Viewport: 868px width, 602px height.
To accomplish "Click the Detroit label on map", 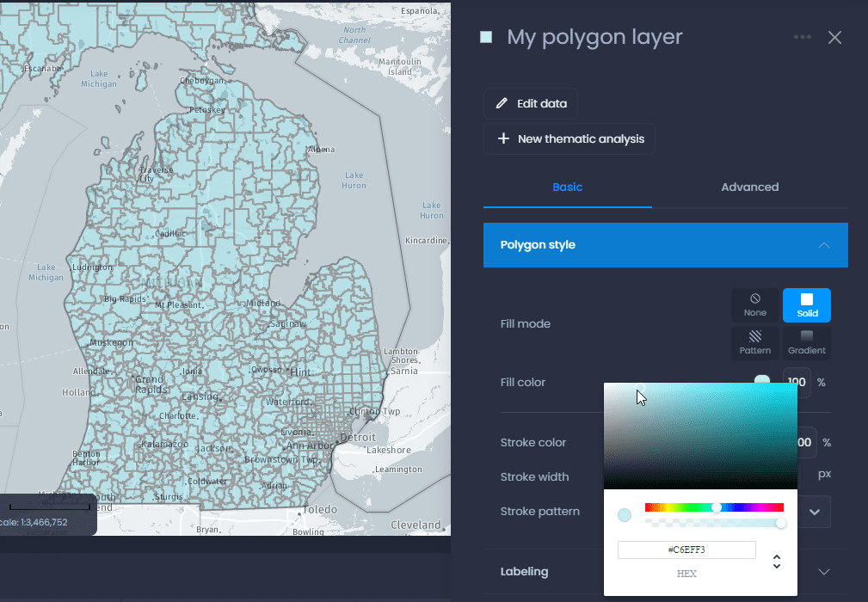I will tap(358, 437).
